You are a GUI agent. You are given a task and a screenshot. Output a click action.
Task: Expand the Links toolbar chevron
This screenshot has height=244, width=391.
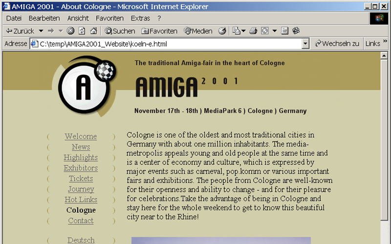click(x=385, y=41)
